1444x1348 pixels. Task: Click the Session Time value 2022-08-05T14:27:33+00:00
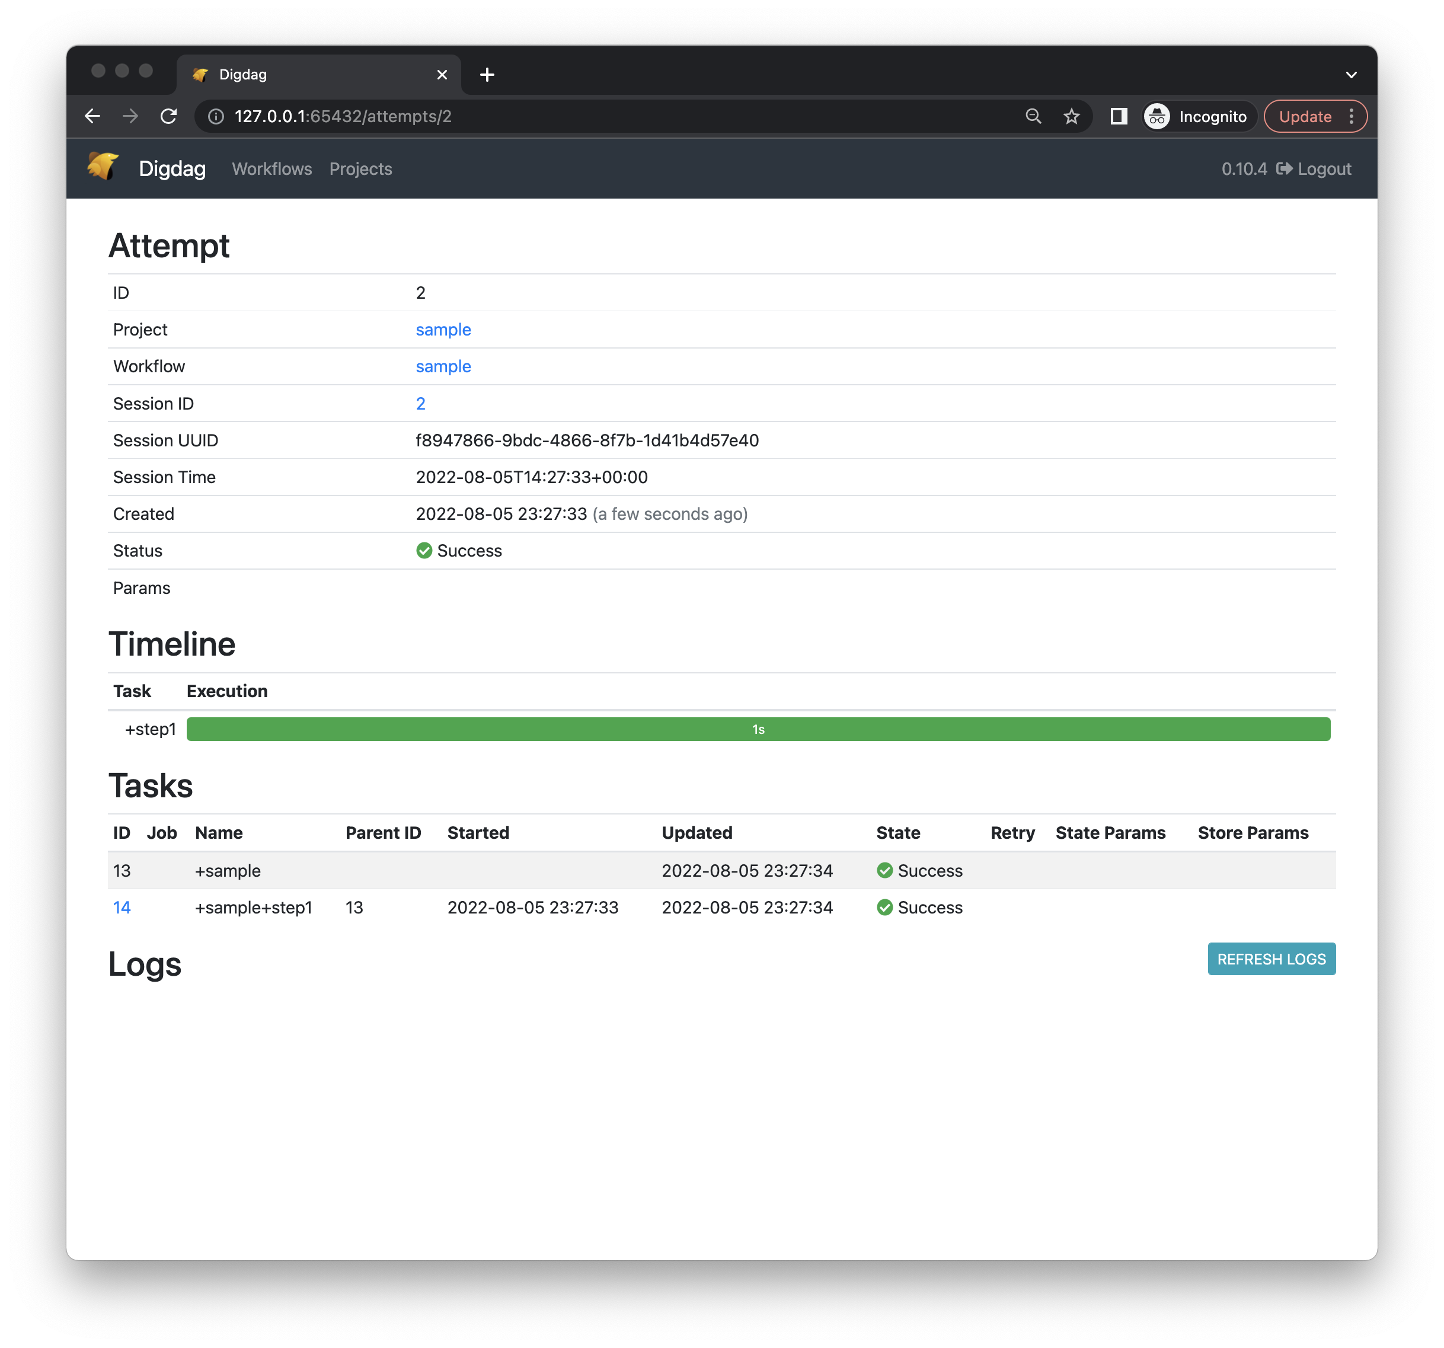point(532,477)
